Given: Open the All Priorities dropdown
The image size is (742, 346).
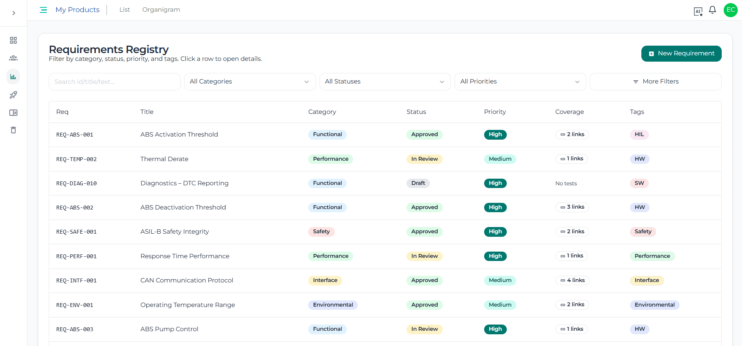Looking at the screenshot, I should pos(520,82).
